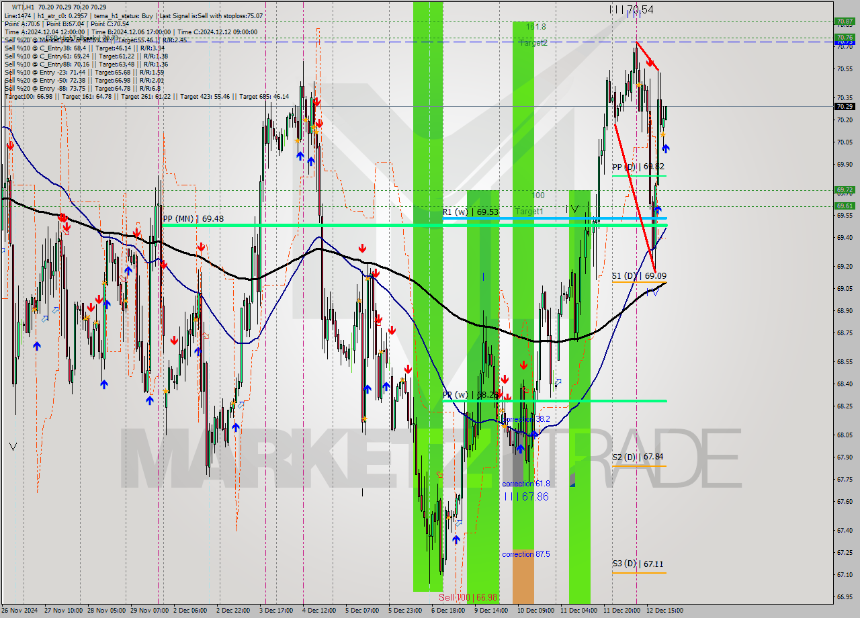Viewport: 860px width, 618px height.
Task: Click the 'Sell %20 @ Entry -50: 72.38' line
Action: click(x=85, y=80)
